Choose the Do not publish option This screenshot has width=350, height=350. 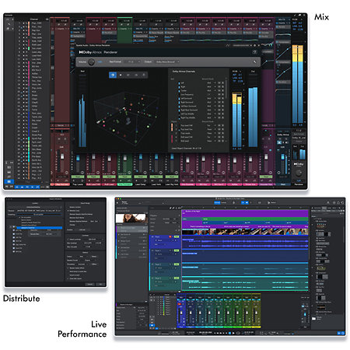[x=26, y=218]
